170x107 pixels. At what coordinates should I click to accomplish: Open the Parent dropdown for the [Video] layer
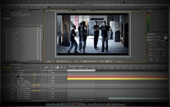[57, 79]
